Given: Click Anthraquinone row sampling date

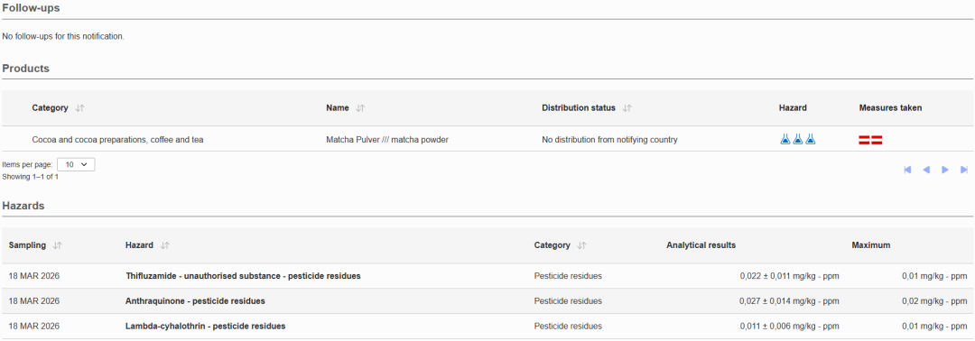Looking at the screenshot, I should [34, 301].
